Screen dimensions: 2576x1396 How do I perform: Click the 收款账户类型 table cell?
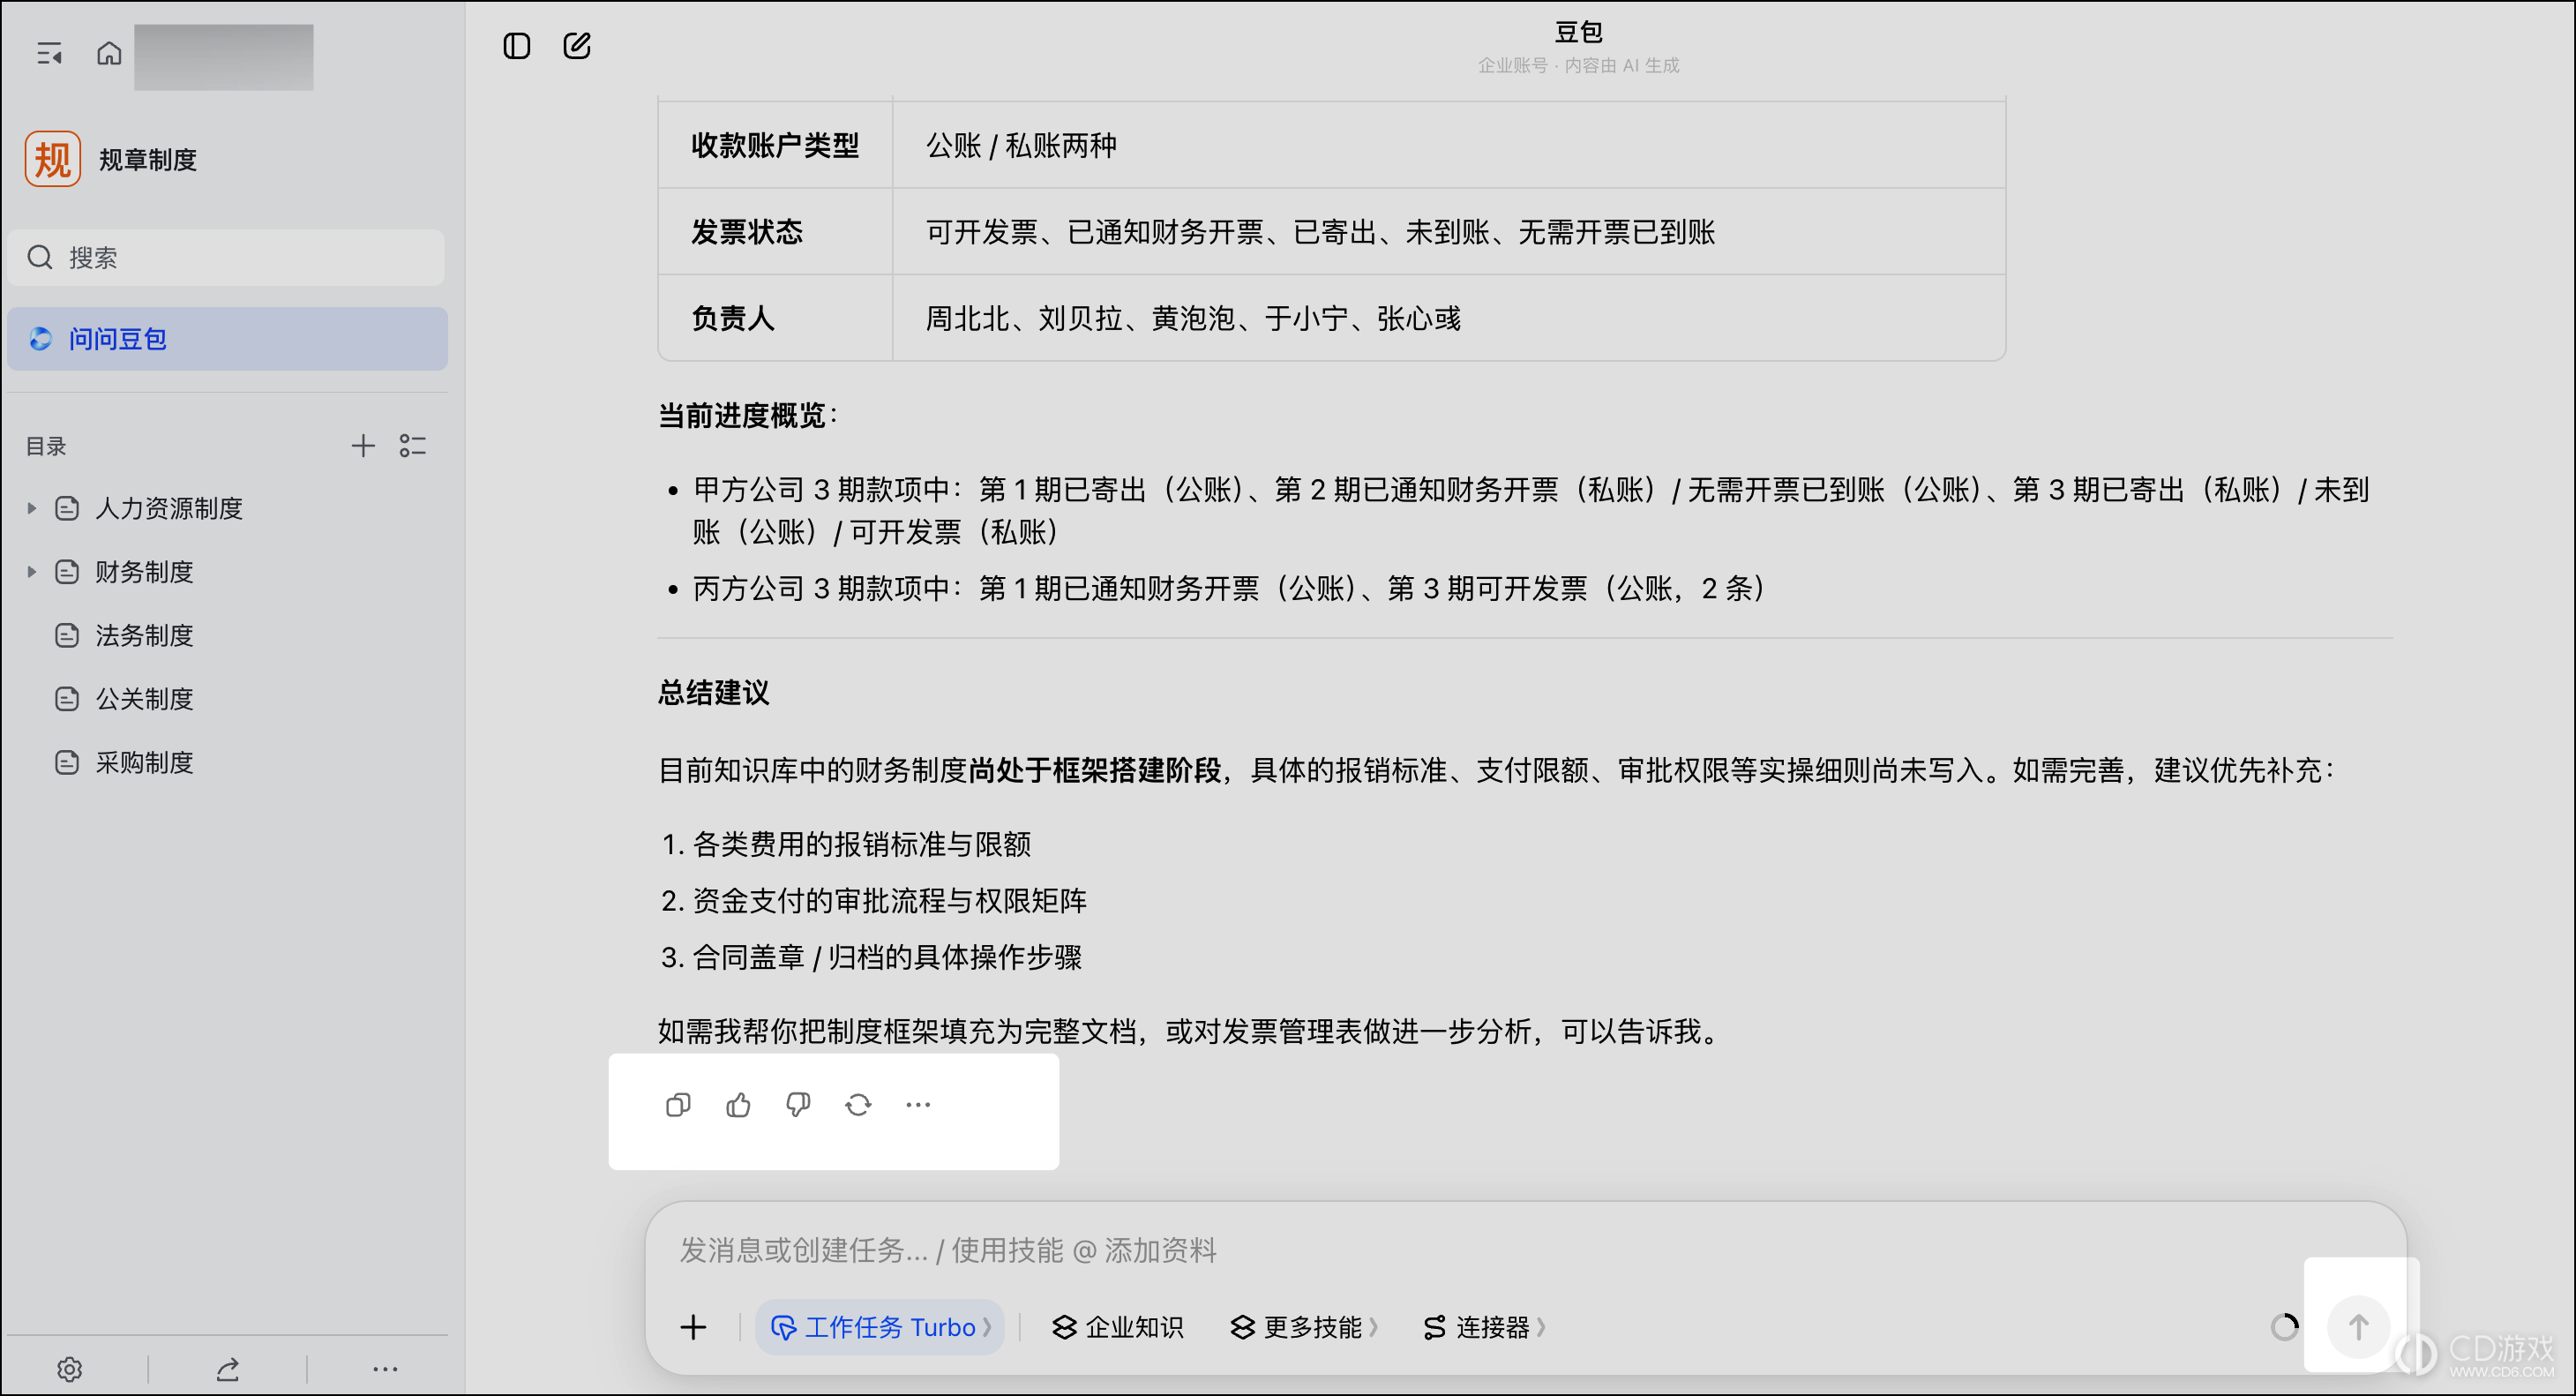coord(776,145)
